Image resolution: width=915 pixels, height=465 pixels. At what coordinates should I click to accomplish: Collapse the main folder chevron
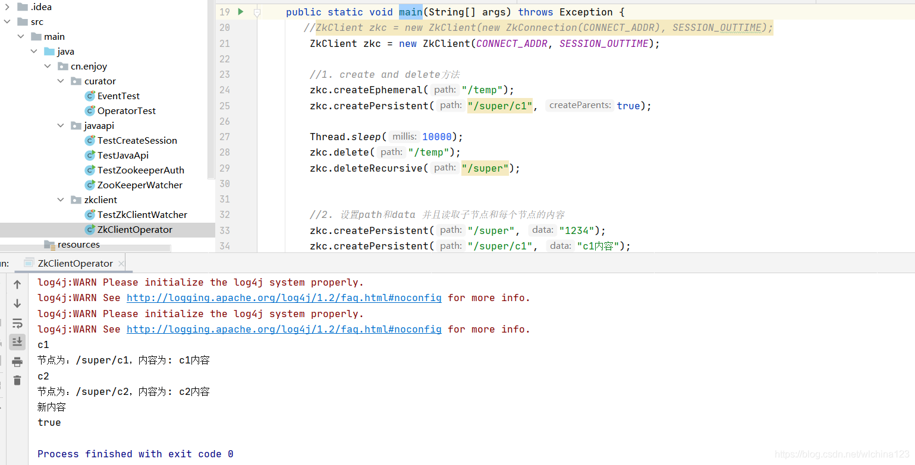point(21,36)
